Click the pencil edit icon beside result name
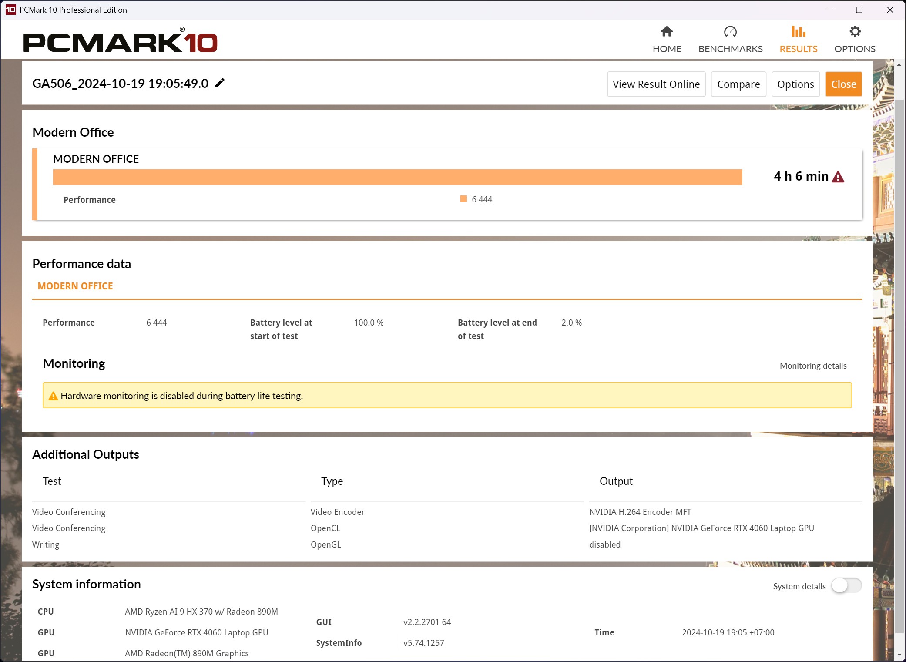The width and height of the screenshot is (906, 662). point(220,83)
